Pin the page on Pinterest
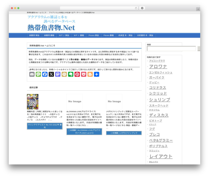This screenshot has height=177, width=209. (77, 74)
